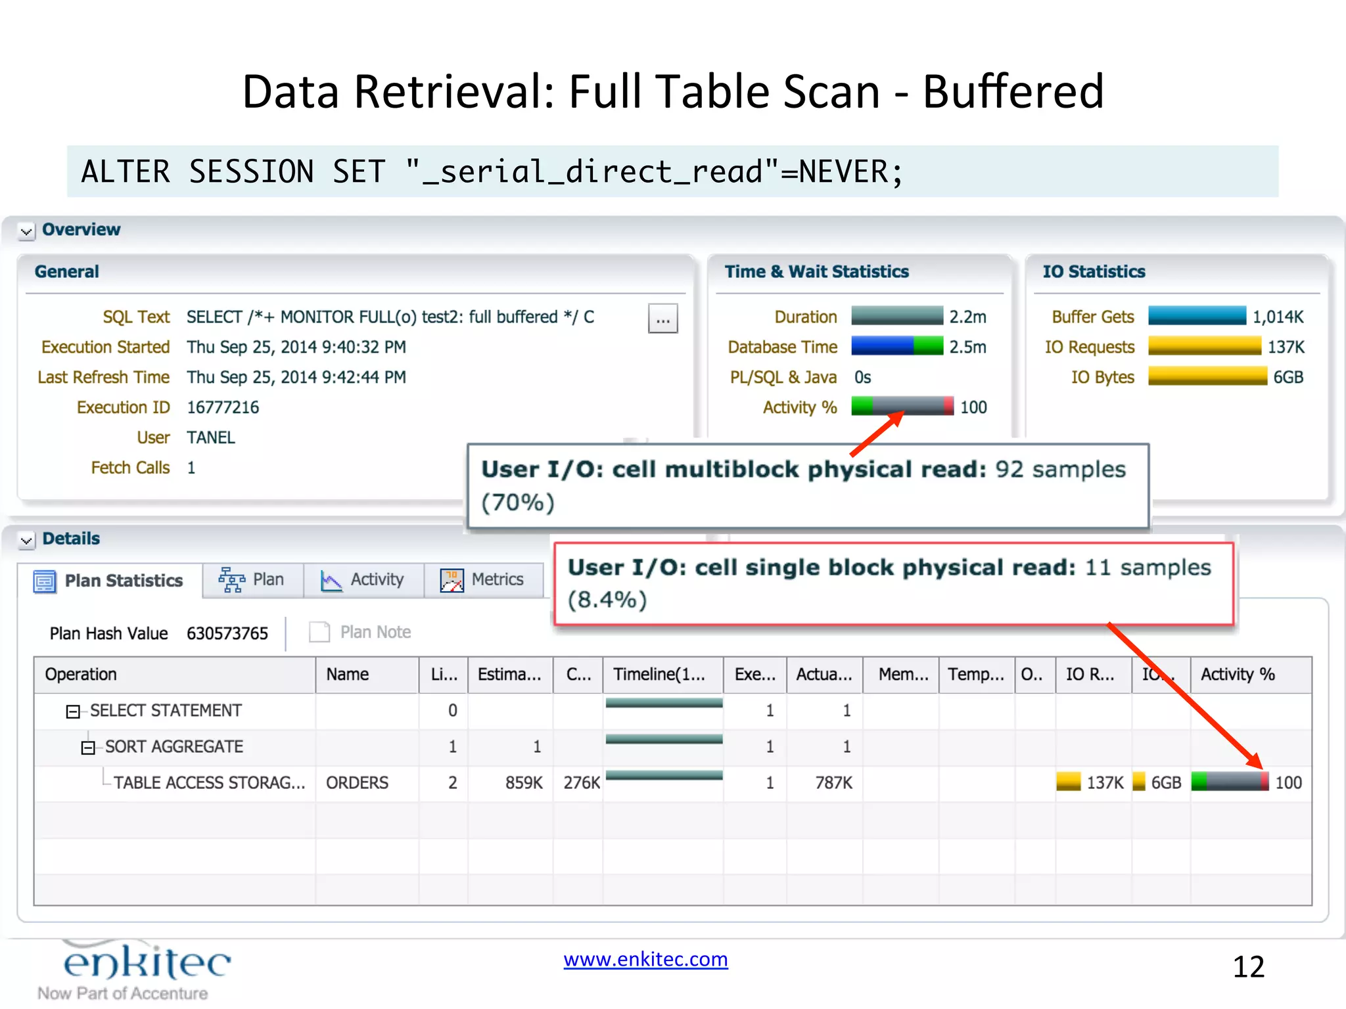Click the Temp... column header
Viewport: 1346px width, 1009px height.
976,675
